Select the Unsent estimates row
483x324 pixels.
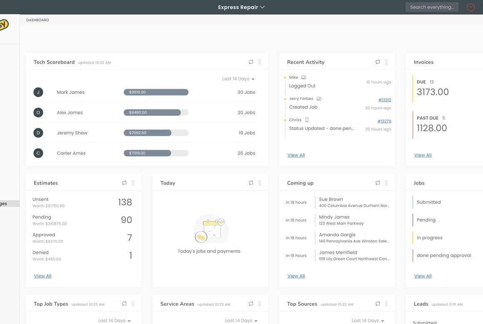pyautogui.click(x=82, y=202)
